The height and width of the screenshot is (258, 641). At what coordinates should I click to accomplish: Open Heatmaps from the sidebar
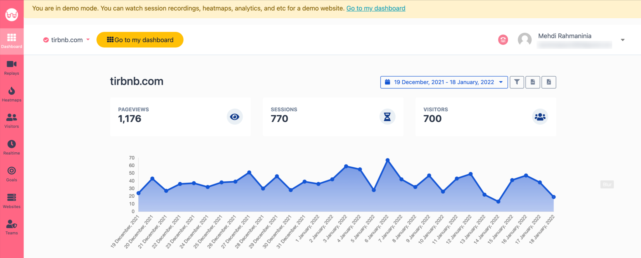[x=12, y=94]
